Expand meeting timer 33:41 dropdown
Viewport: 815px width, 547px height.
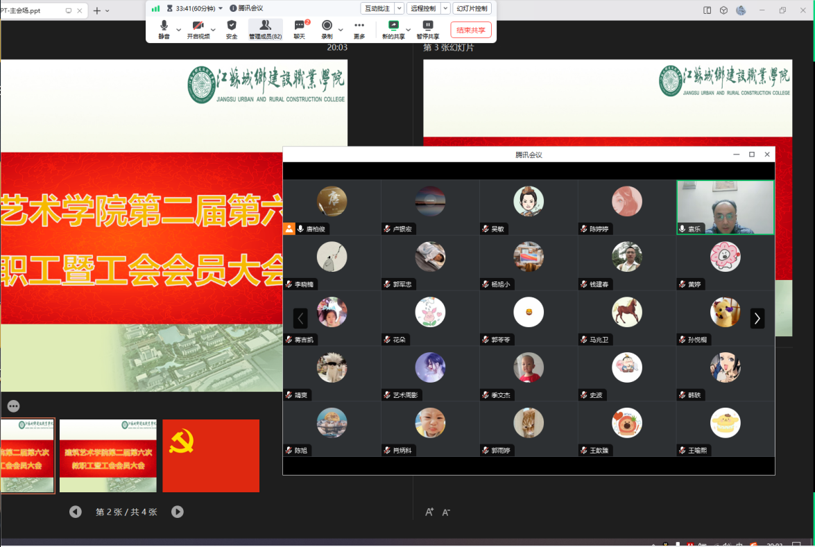221,8
